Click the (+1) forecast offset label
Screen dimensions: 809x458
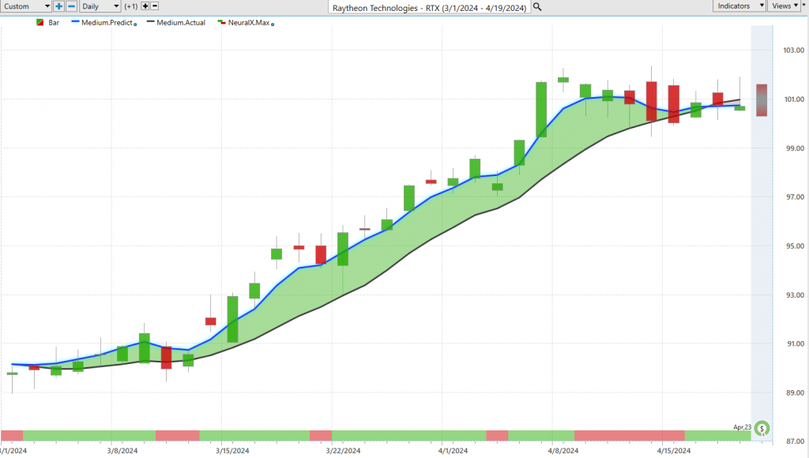click(x=131, y=6)
